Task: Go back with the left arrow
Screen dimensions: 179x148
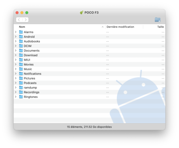Action: pos(19,20)
